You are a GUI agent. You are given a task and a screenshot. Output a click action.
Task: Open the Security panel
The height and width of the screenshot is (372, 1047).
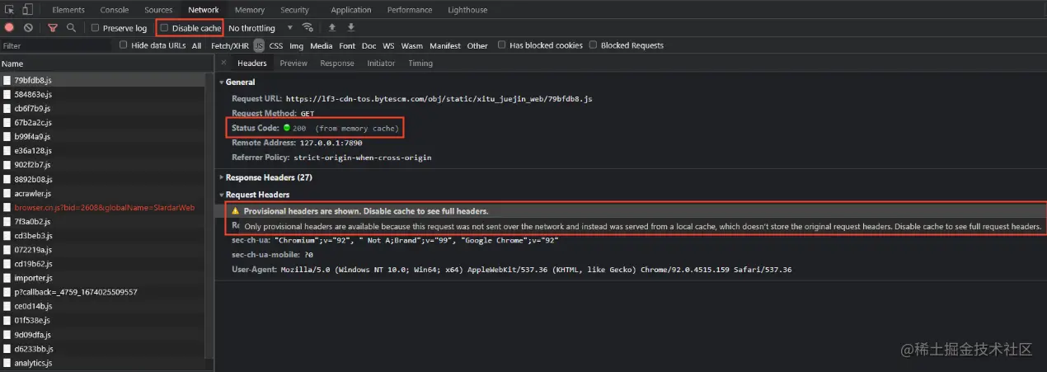pos(294,10)
